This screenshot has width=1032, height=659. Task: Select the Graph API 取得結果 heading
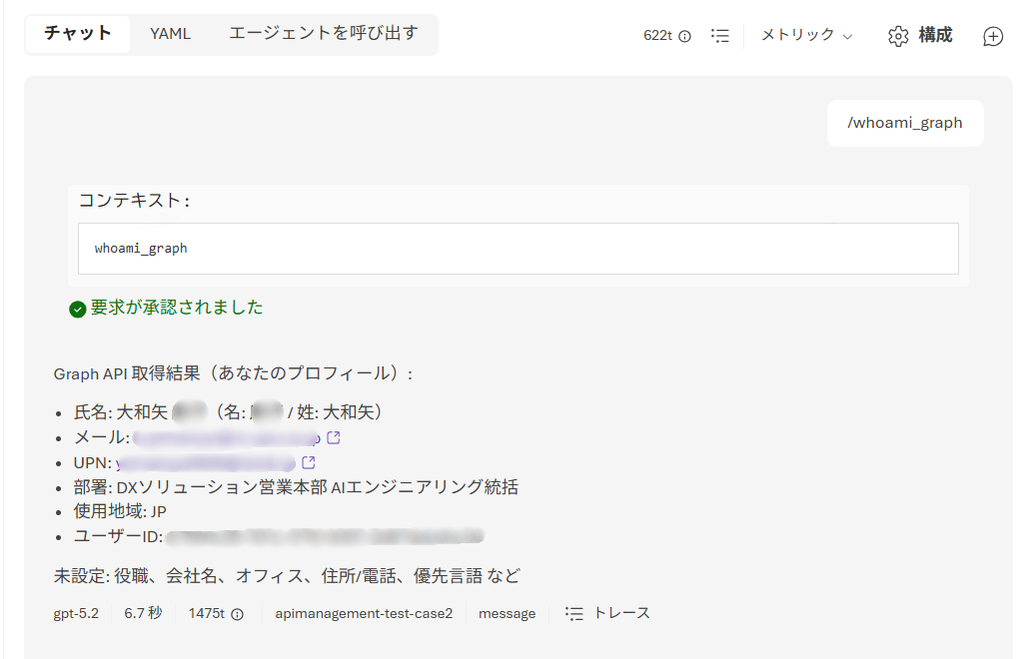[234, 373]
